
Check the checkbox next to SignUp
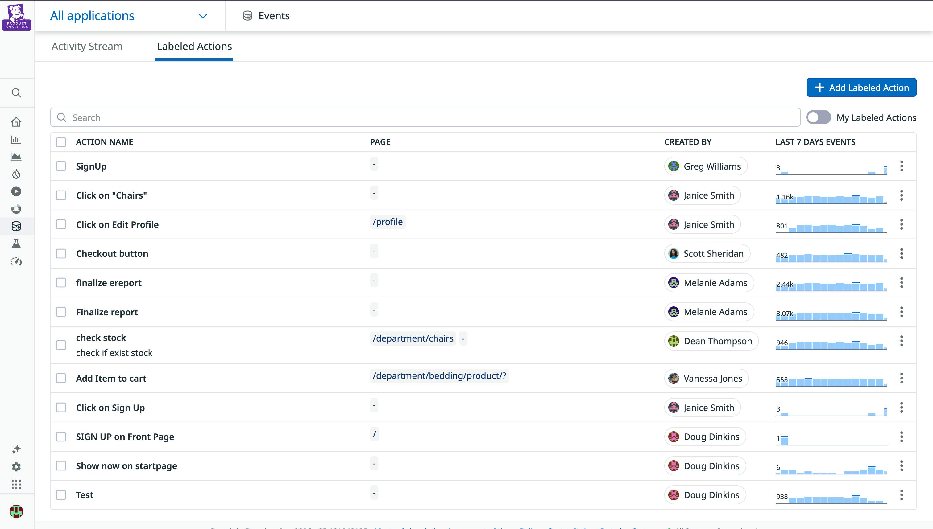[x=61, y=166]
